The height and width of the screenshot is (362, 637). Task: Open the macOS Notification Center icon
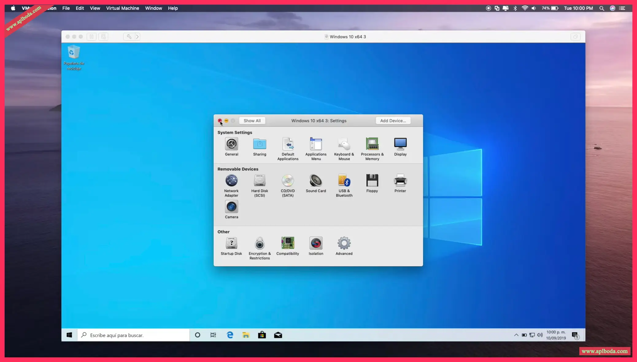622,8
